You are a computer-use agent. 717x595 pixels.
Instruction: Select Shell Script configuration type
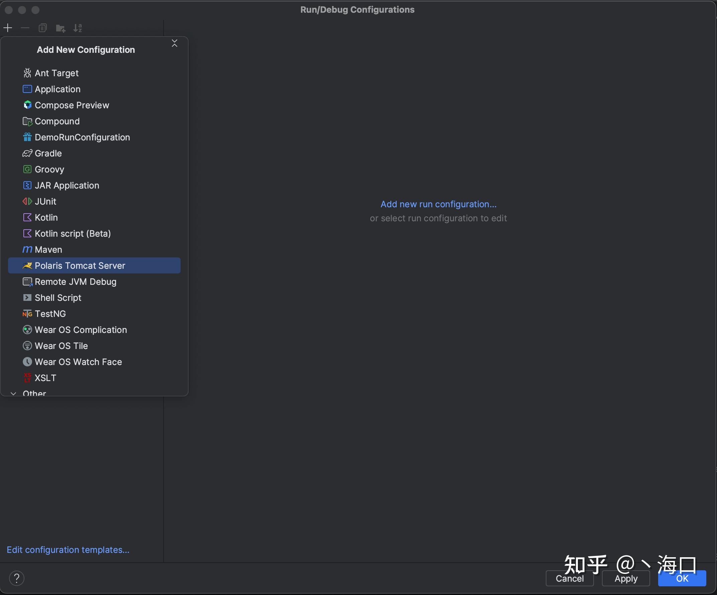pyautogui.click(x=58, y=297)
